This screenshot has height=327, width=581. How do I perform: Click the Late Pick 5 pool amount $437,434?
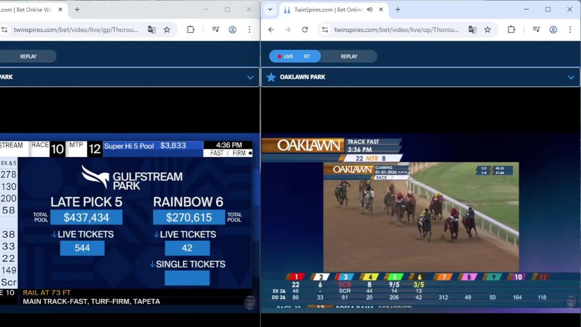(86, 218)
